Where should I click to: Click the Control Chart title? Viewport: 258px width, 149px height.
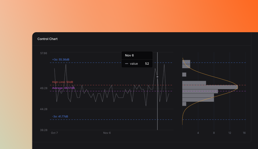pos(47,39)
